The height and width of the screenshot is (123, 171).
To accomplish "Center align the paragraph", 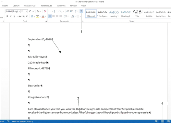I will tap(54, 16).
